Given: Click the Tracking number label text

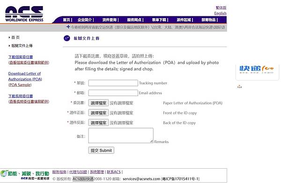Looking at the screenshot, I should (153, 83).
